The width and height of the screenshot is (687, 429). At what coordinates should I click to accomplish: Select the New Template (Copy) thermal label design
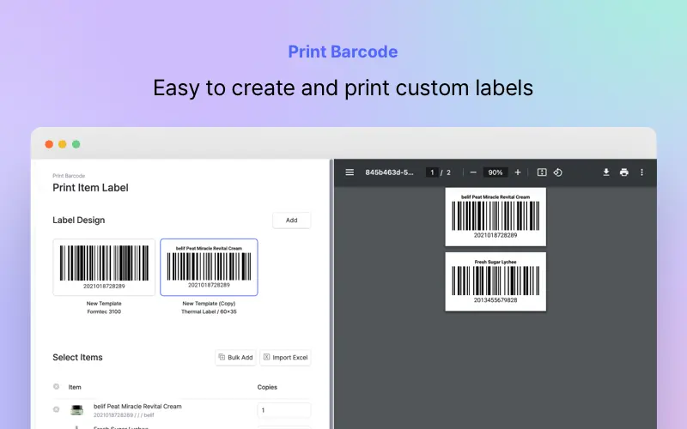209,267
